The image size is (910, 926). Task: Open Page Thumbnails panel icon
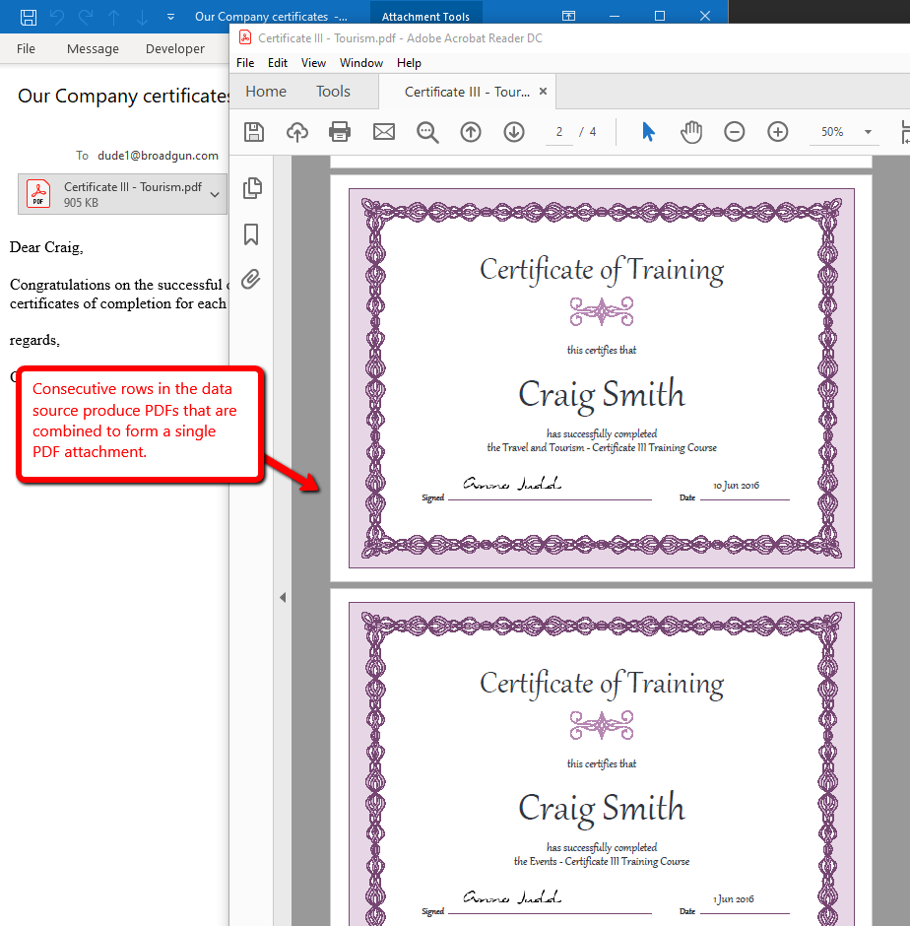point(252,188)
